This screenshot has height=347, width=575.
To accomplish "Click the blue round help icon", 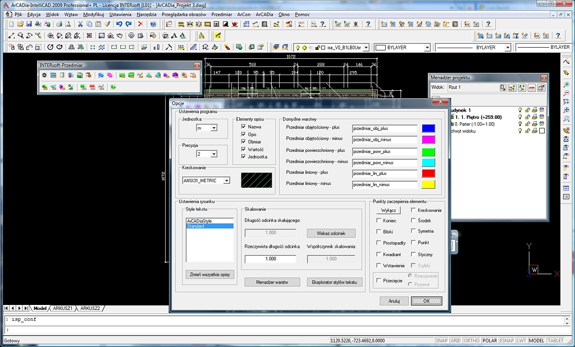I will tap(153, 24).
